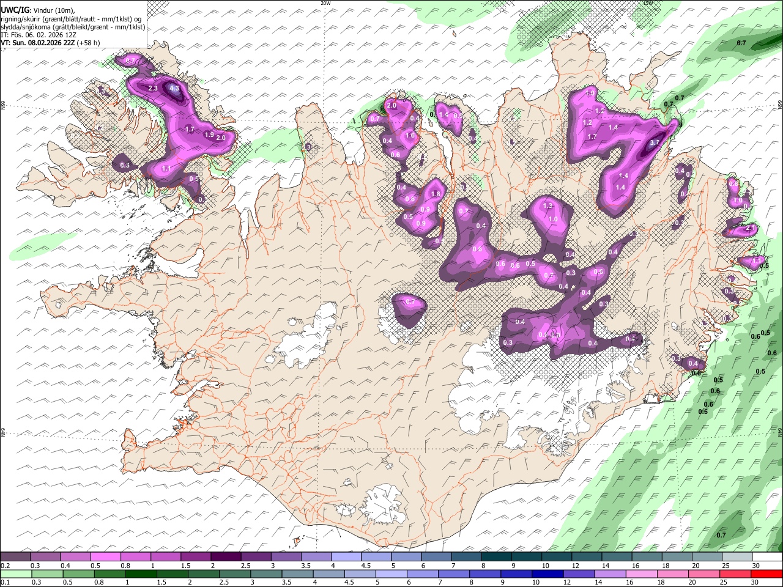Image resolution: width=783 pixels, height=587 pixels.
Task: Select the dark teal 8 swatch in snow scale
Action: (495, 557)
